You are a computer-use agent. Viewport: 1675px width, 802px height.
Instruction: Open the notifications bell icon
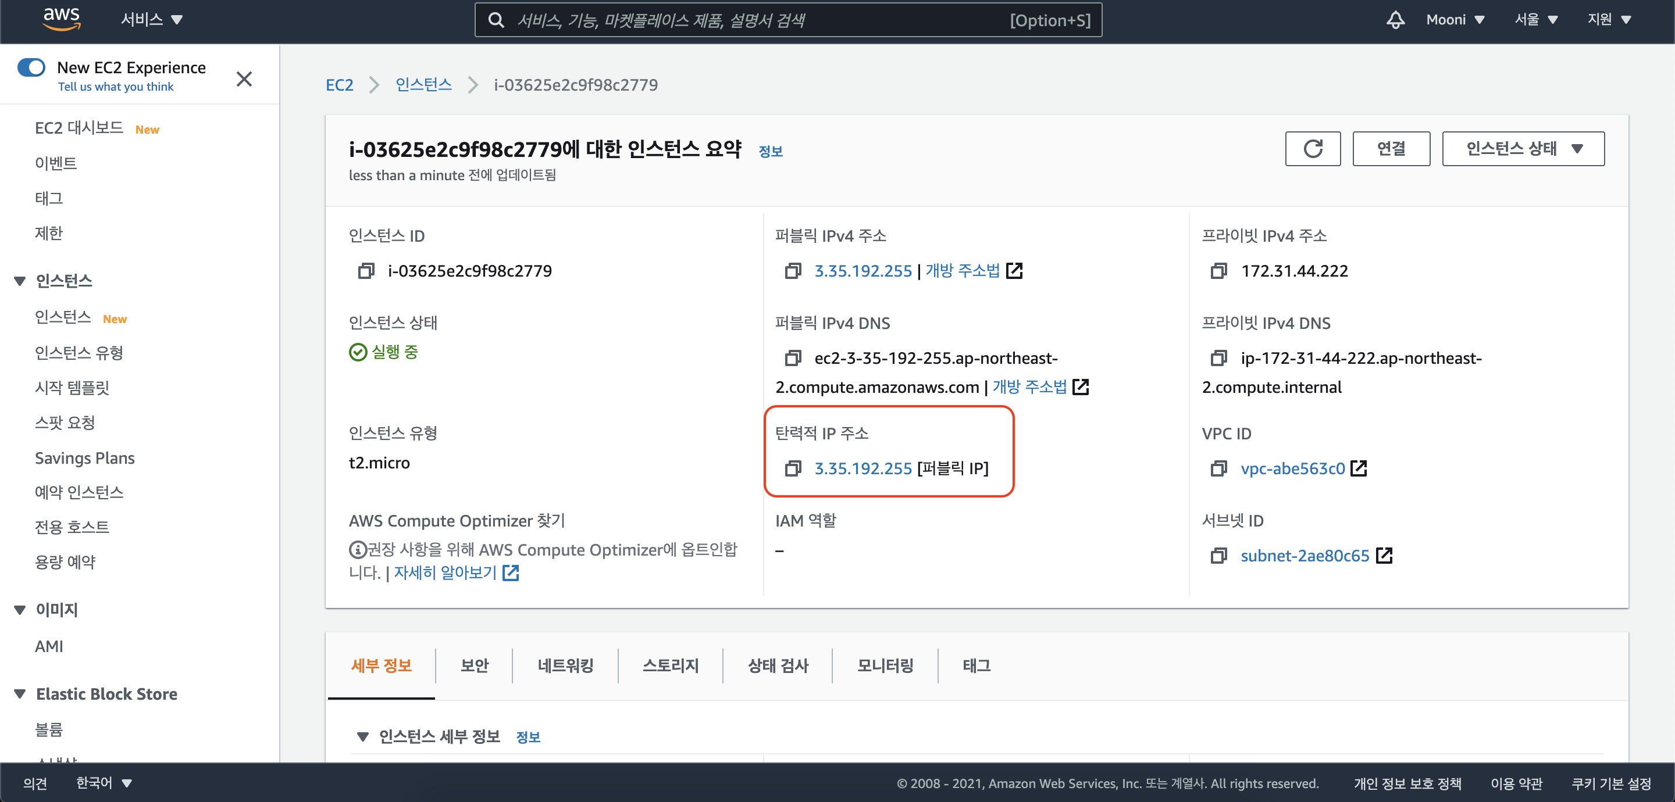coord(1395,20)
